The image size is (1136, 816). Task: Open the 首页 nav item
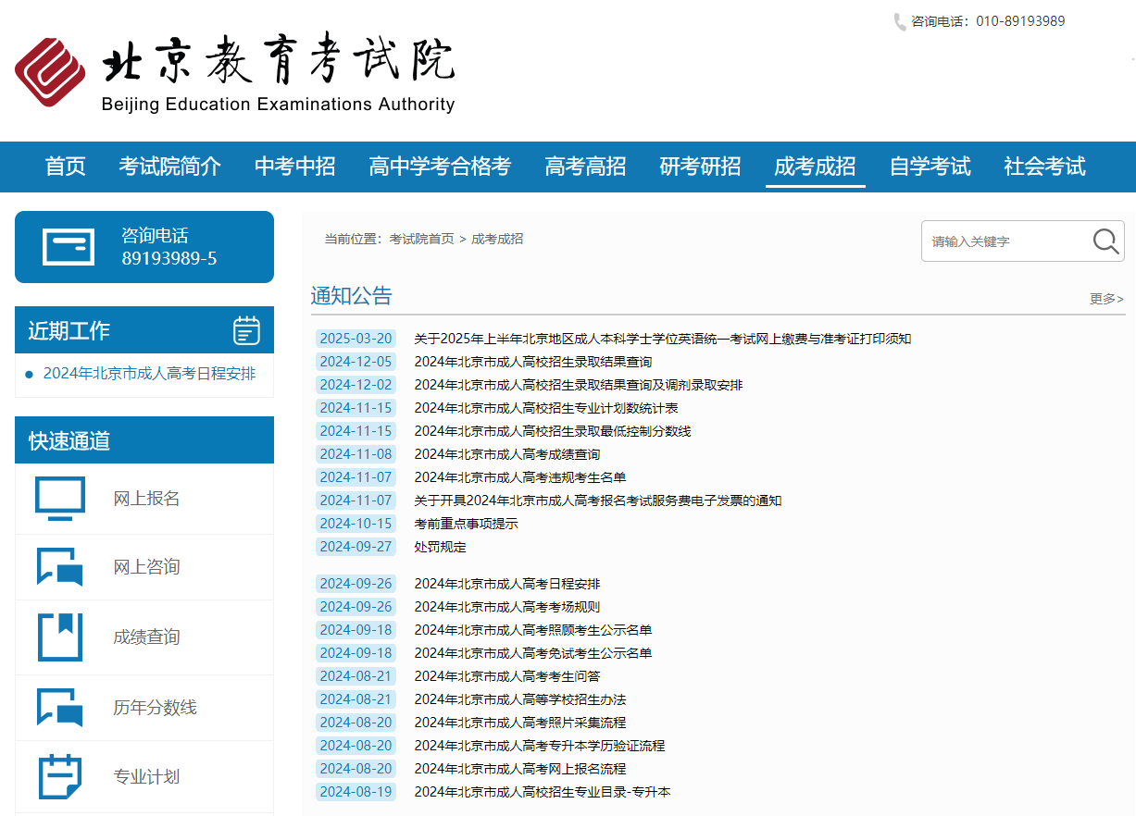point(65,167)
